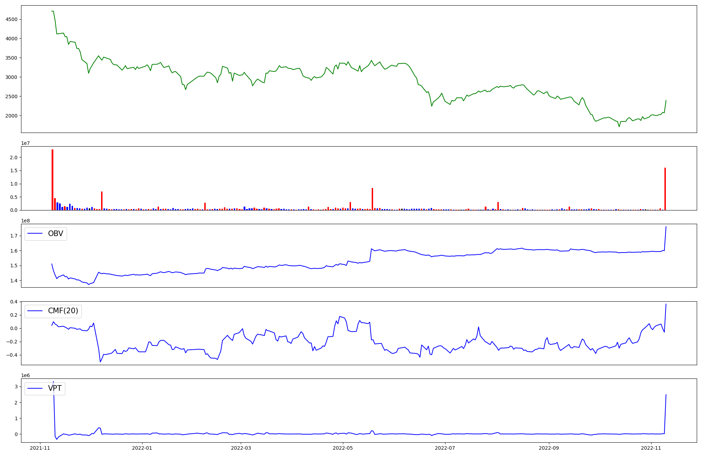Image resolution: width=702 pixels, height=456 pixels.
Task: Click the 2022-05 date tick label
Action: [x=343, y=448]
